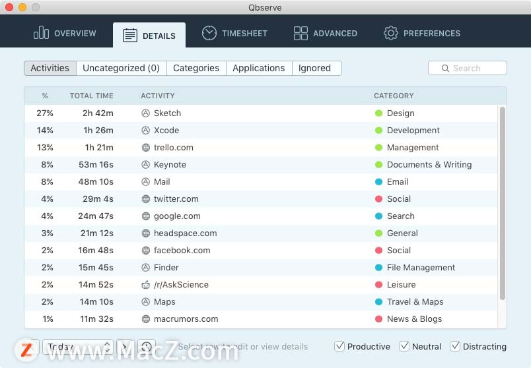Click the 24m 47s time value
This screenshot has height=368, width=531.
tap(96, 216)
